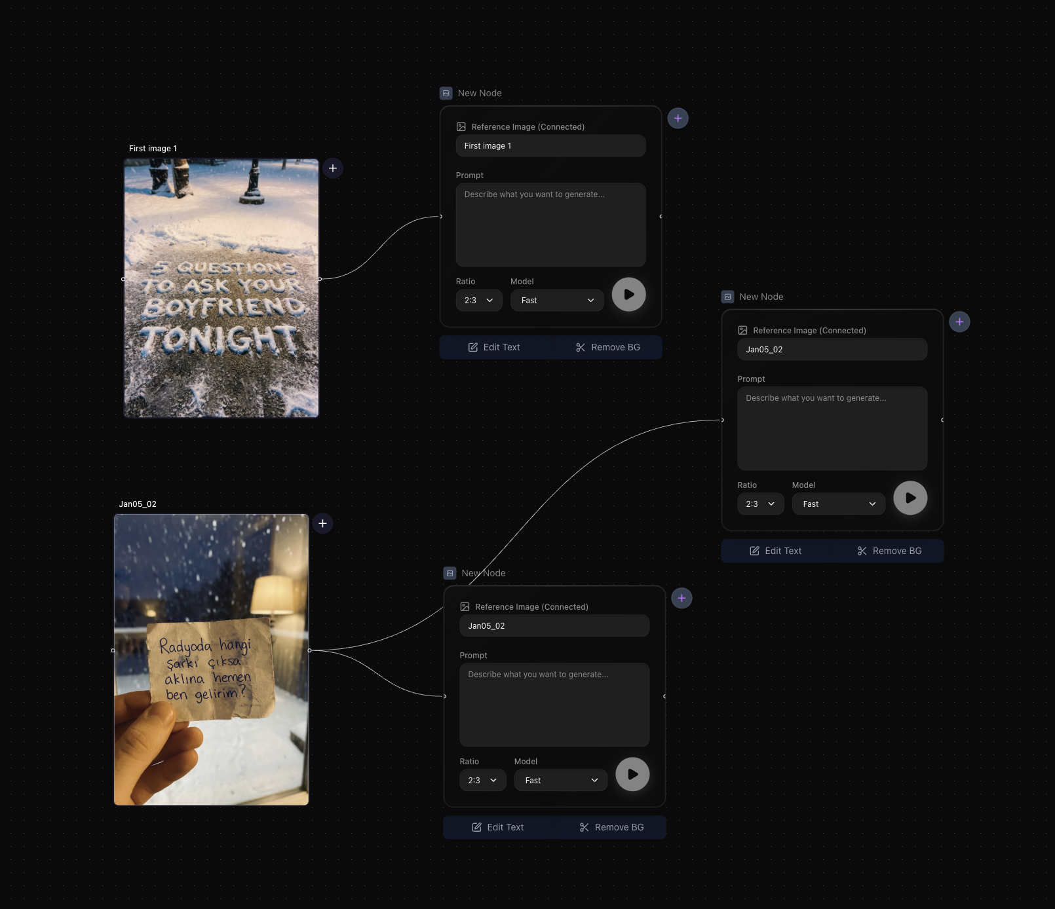Click Remove BG under the rightmost node
1055x909 pixels.
coord(889,551)
